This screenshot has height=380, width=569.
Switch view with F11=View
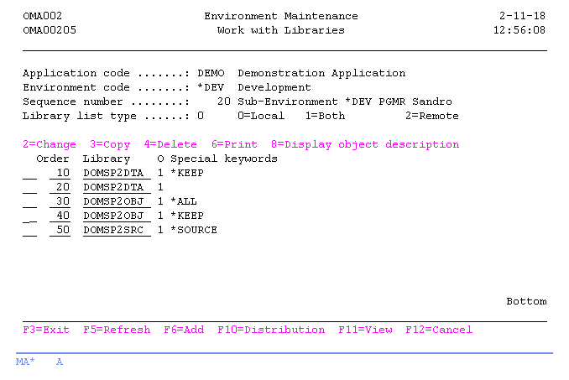pos(365,330)
